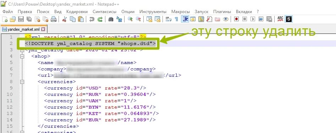
Task: Open the Синтаксисы menu
Action: point(105,12)
